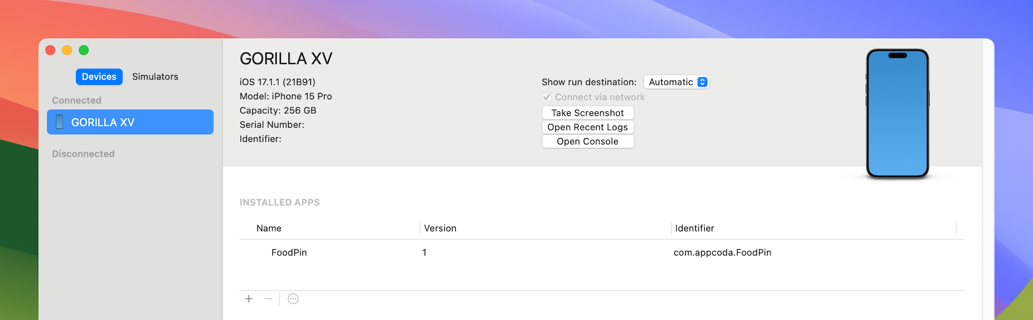Screen dimensions: 1033x320
Task: Click the Open Console button
Action: [588, 141]
